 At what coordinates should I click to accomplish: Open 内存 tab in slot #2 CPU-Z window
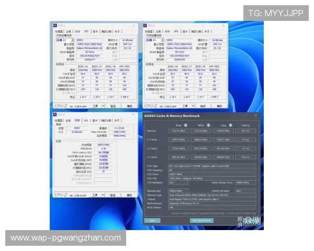click(x=77, y=31)
